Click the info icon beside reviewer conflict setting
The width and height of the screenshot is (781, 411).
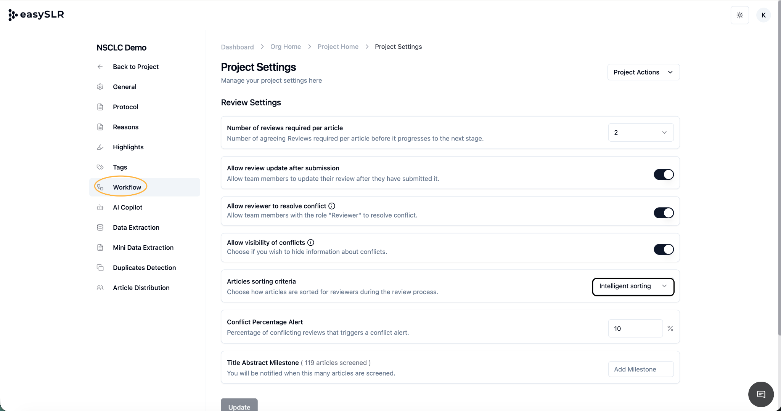(332, 206)
